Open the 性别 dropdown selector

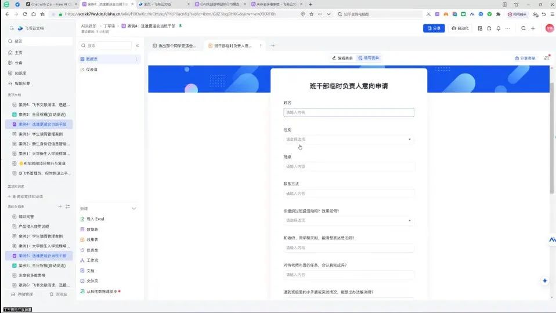tap(349, 140)
